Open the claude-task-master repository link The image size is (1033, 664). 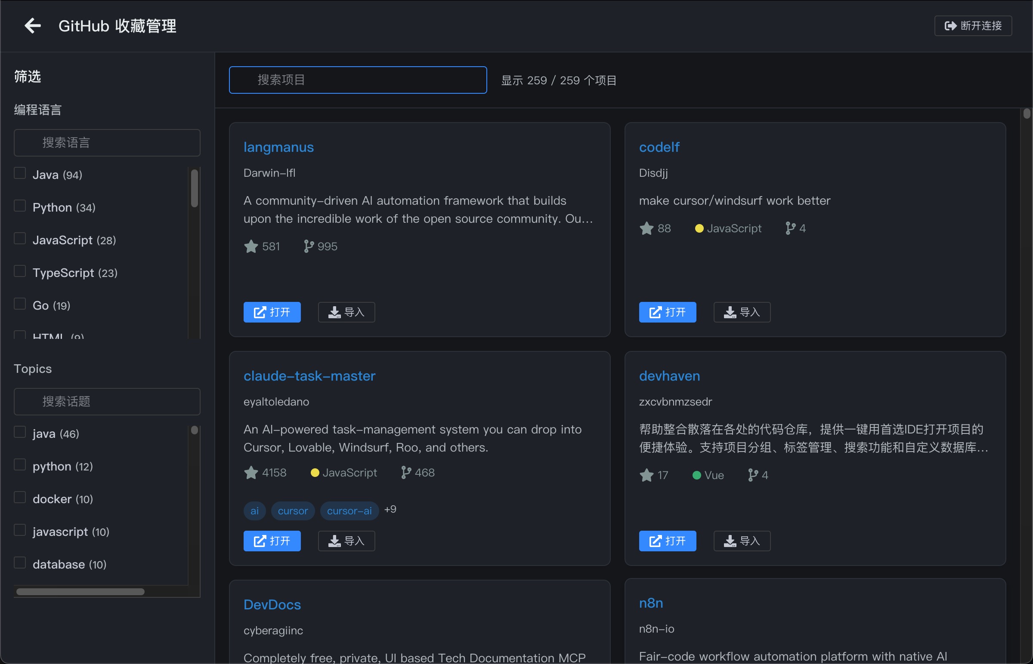pos(309,376)
